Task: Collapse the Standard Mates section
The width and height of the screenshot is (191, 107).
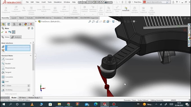Action: click(x=31, y=55)
